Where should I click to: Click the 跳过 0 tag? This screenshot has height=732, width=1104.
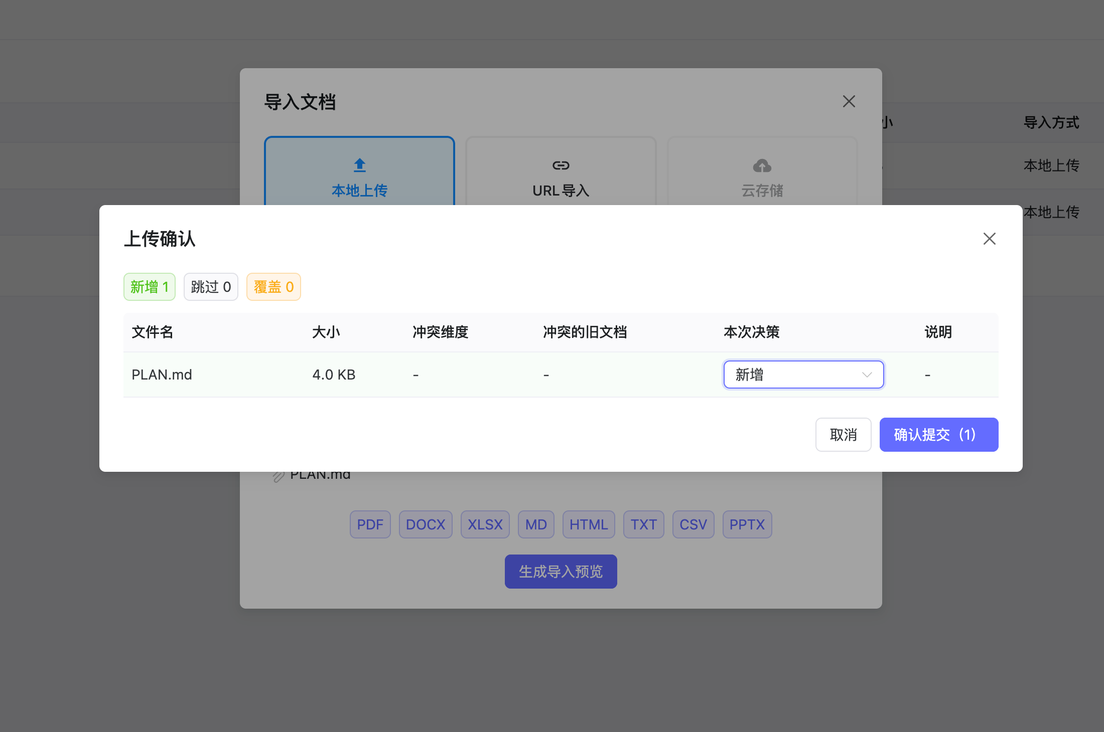pyautogui.click(x=211, y=287)
